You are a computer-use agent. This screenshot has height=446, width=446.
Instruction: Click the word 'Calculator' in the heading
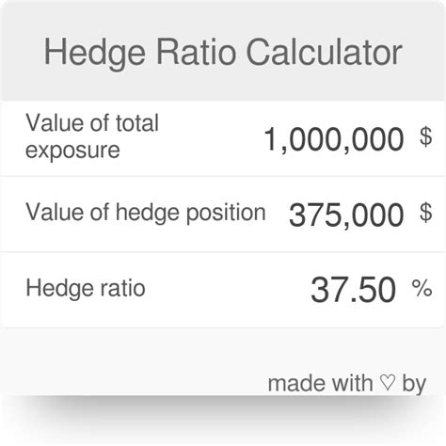325,52
